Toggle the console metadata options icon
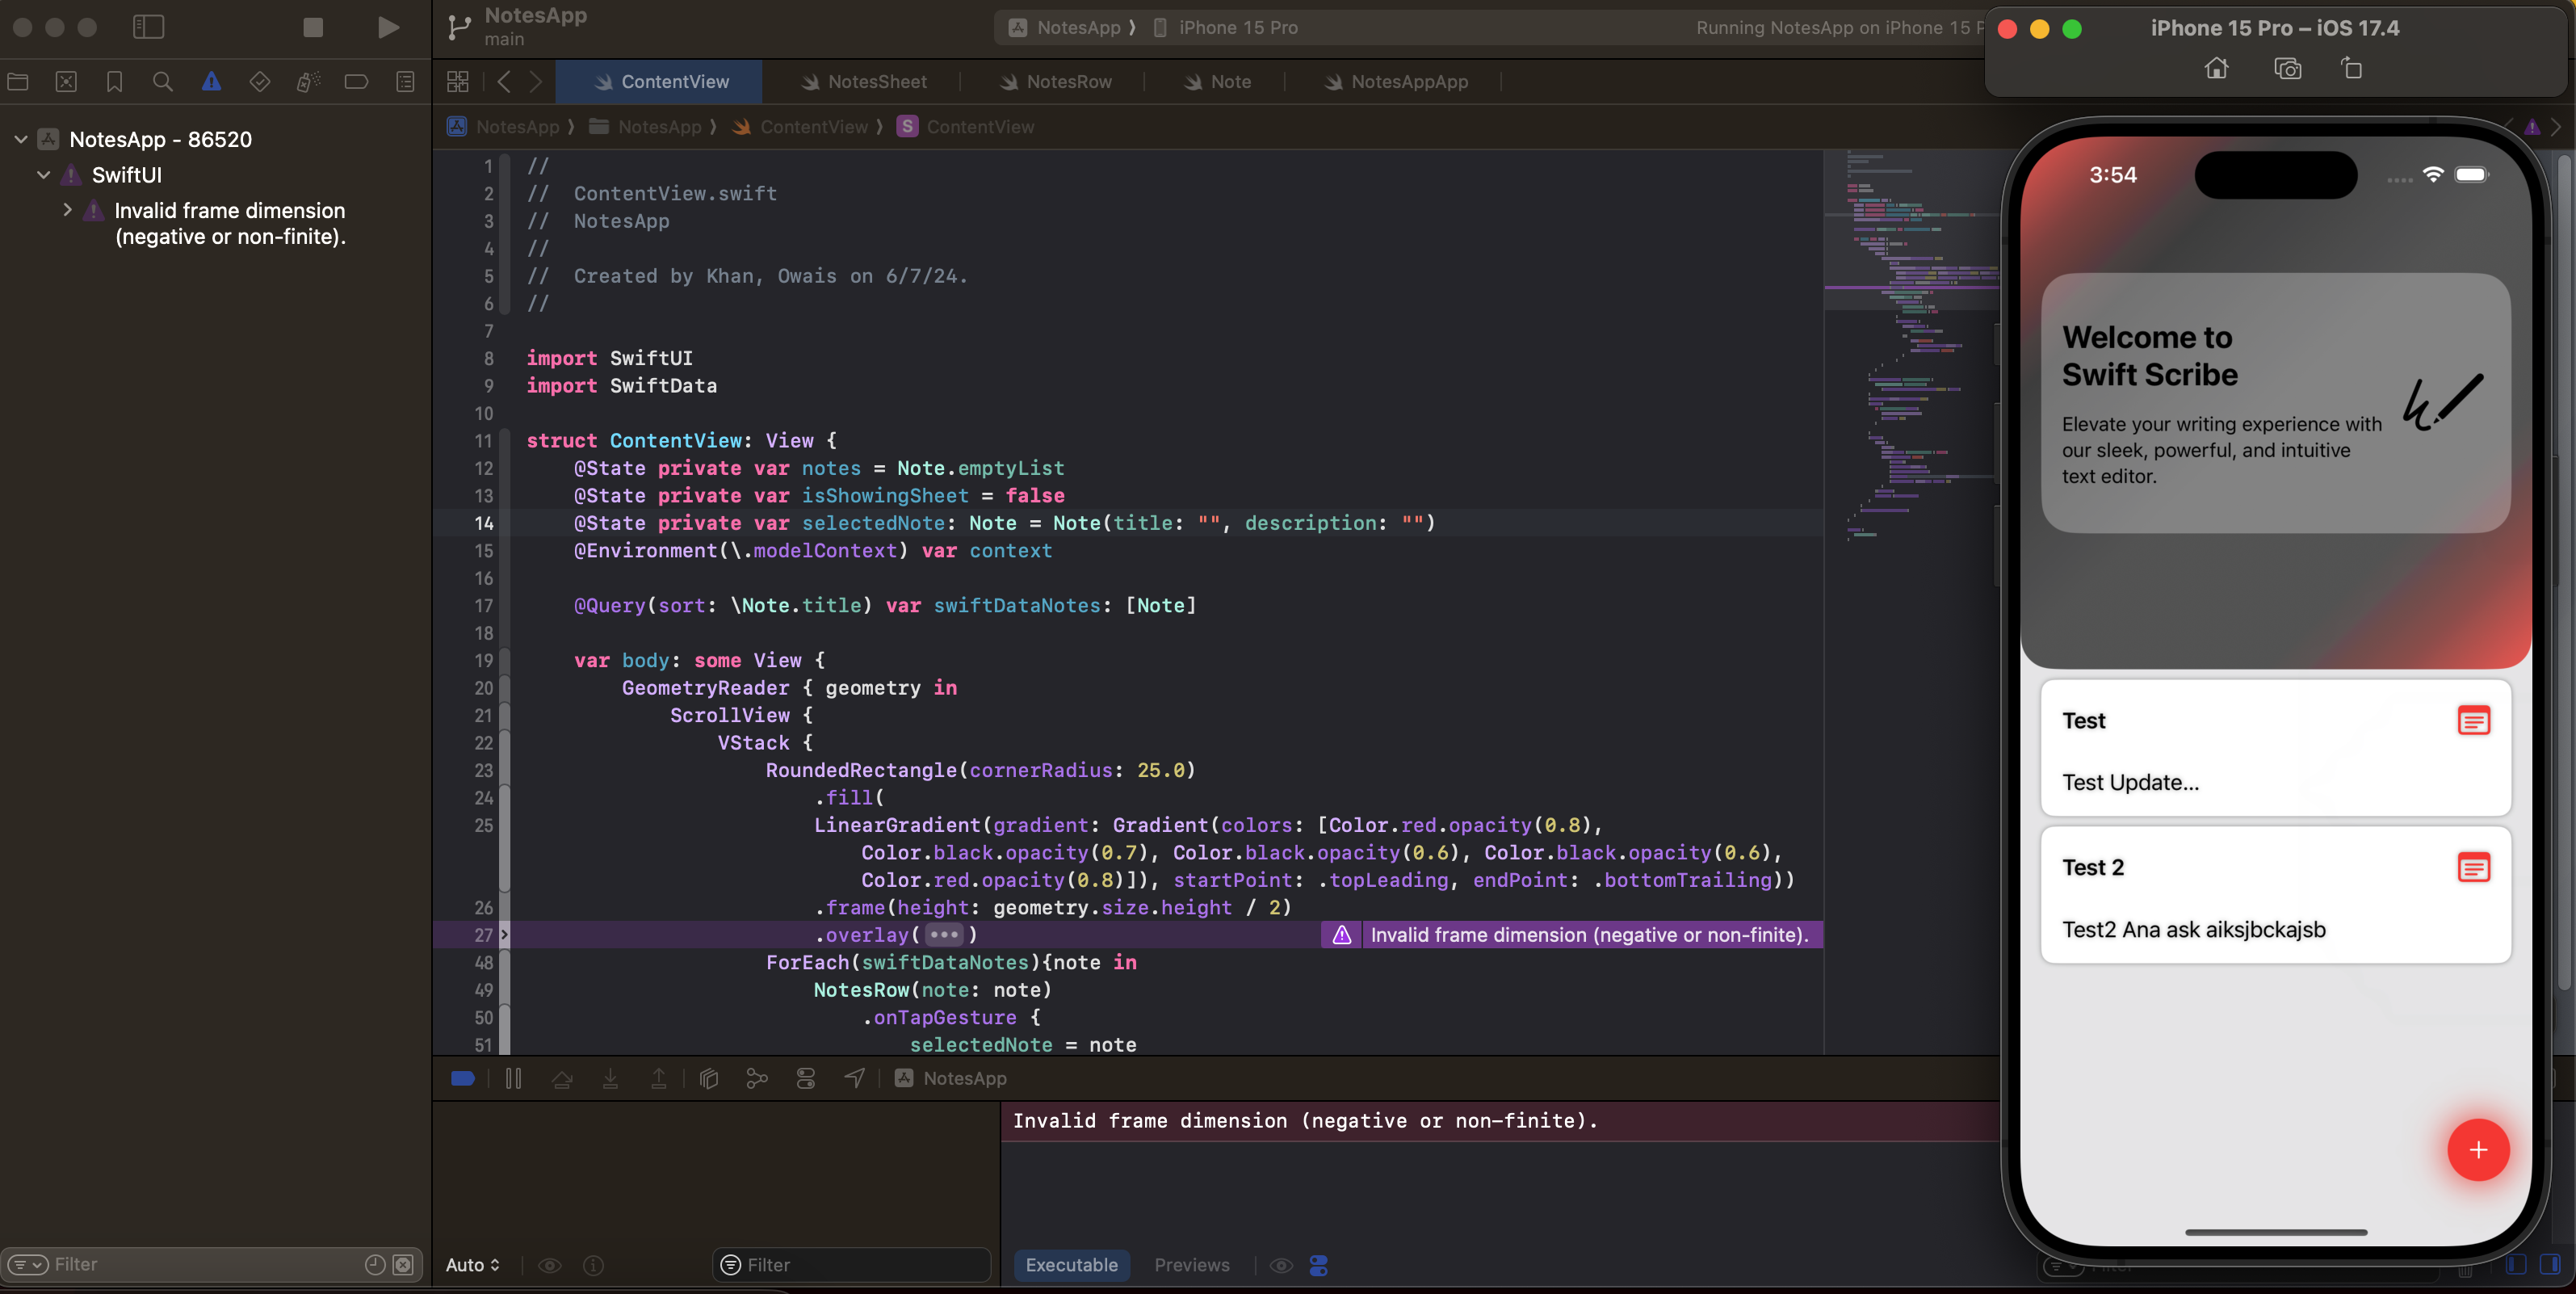The height and width of the screenshot is (1294, 2576). [1318, 1265]
